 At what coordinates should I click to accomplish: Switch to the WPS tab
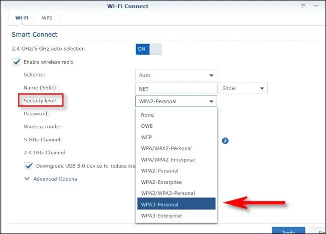(47, 18)
